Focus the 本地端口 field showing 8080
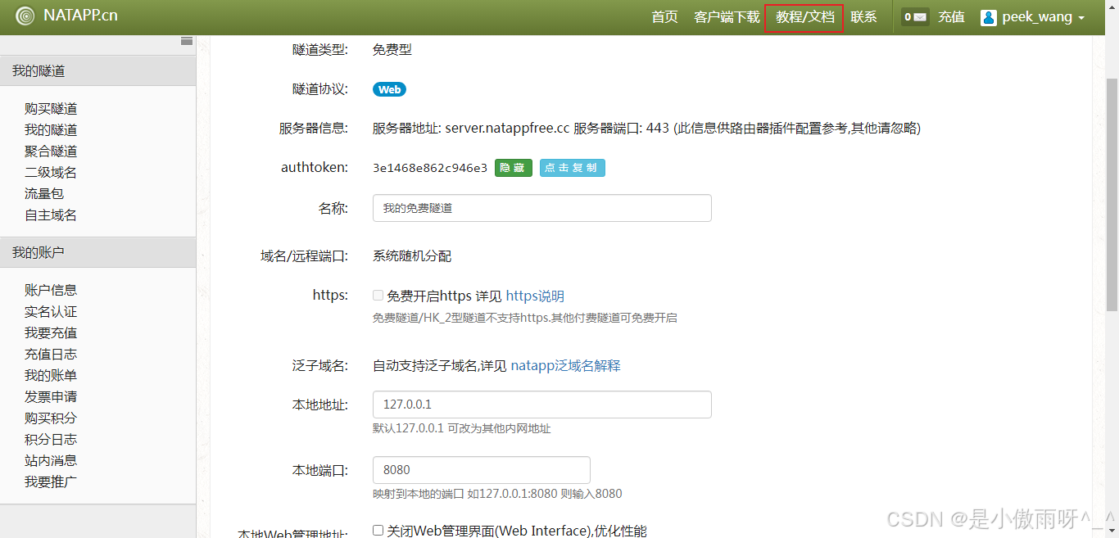1119x538 pixels. click(481, 470)
